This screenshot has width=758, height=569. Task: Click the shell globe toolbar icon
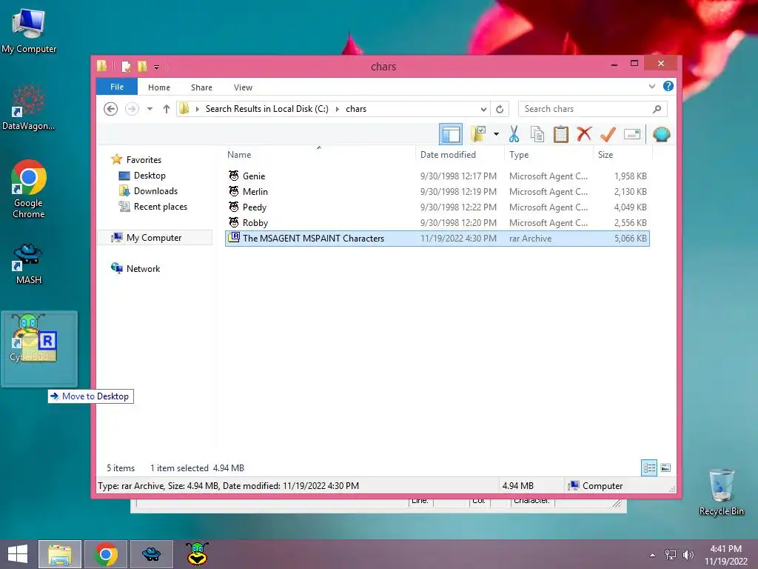(661, 134)
